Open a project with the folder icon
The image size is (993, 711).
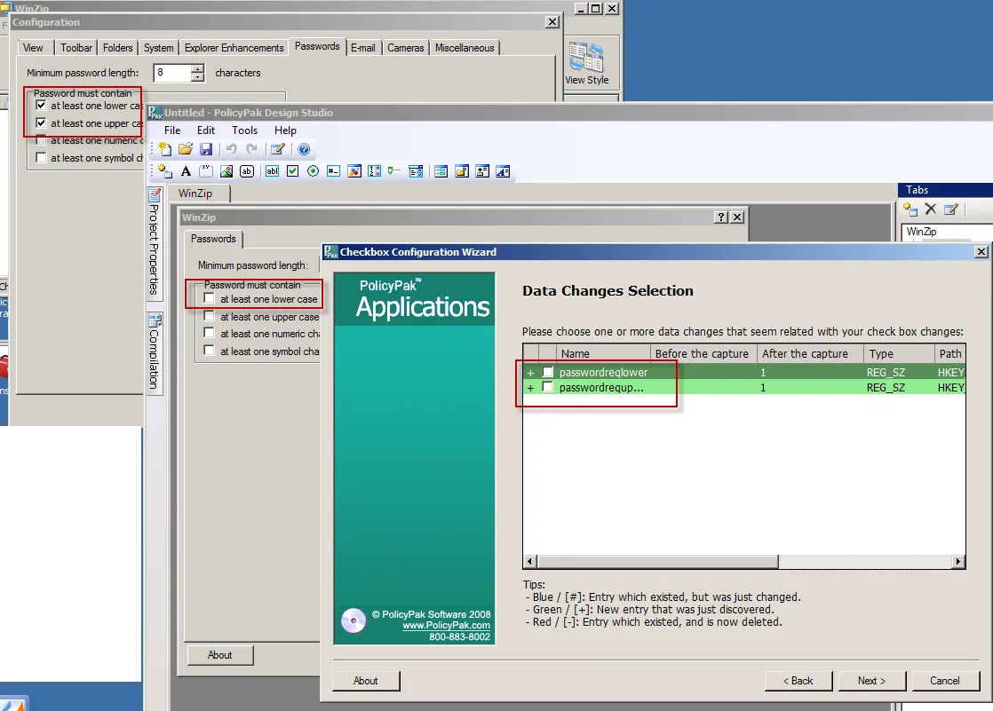coord(186,149)
